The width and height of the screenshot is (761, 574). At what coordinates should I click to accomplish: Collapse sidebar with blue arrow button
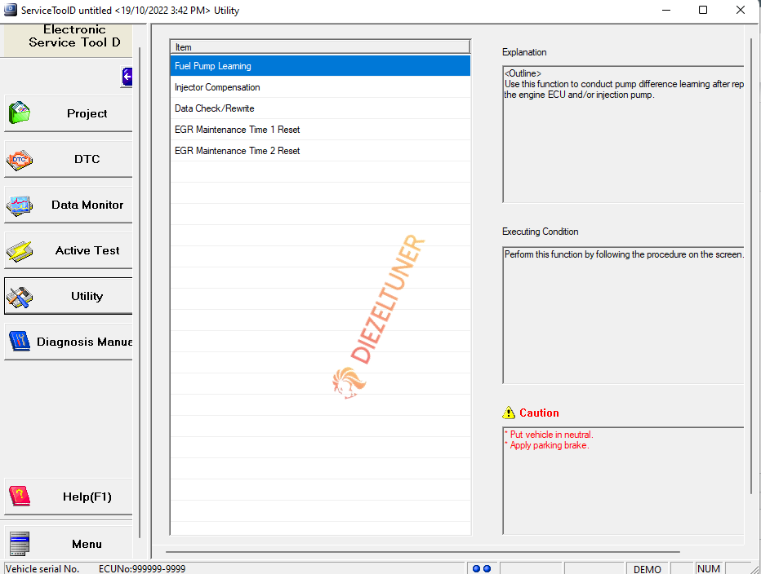point(127,77)
